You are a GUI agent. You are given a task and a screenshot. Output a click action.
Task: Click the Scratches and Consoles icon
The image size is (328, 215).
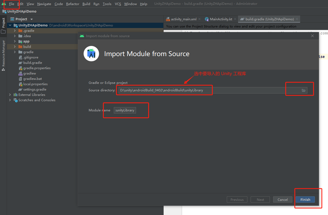click(16, 100)
